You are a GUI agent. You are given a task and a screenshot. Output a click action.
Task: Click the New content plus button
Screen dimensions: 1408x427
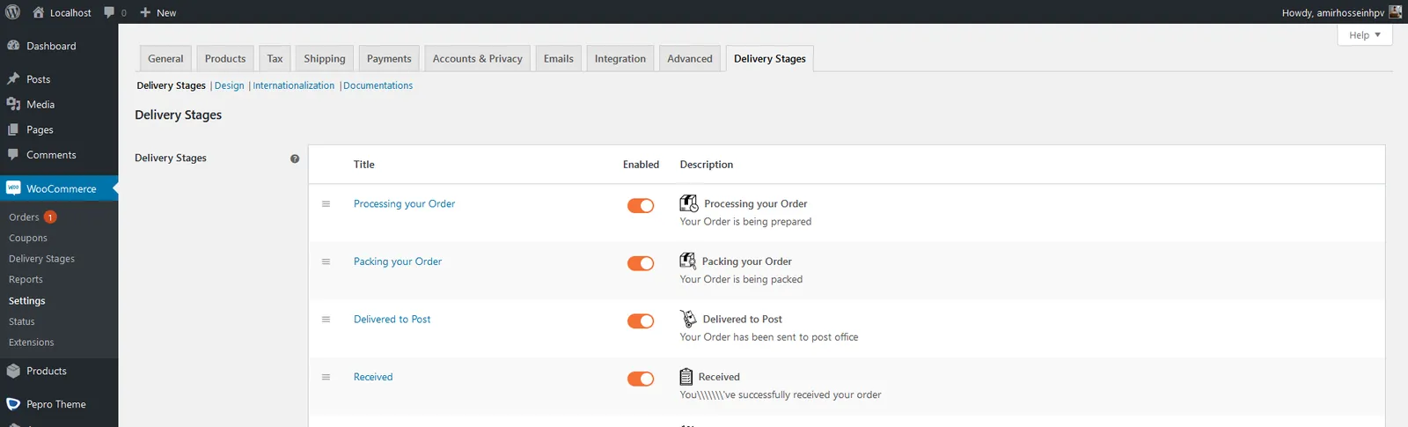click(158, 12)
